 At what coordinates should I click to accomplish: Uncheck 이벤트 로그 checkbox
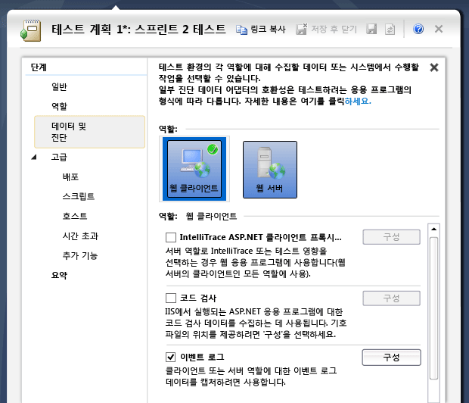click(x=171, y=357)
